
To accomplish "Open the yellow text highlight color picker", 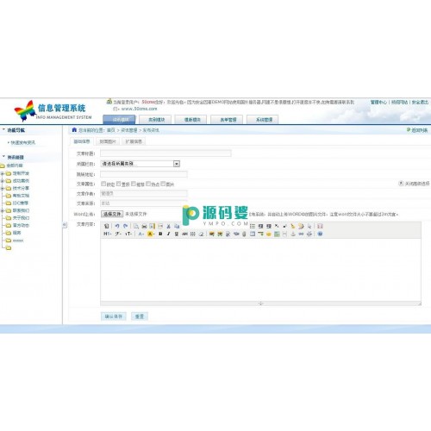I will point(151,234).
